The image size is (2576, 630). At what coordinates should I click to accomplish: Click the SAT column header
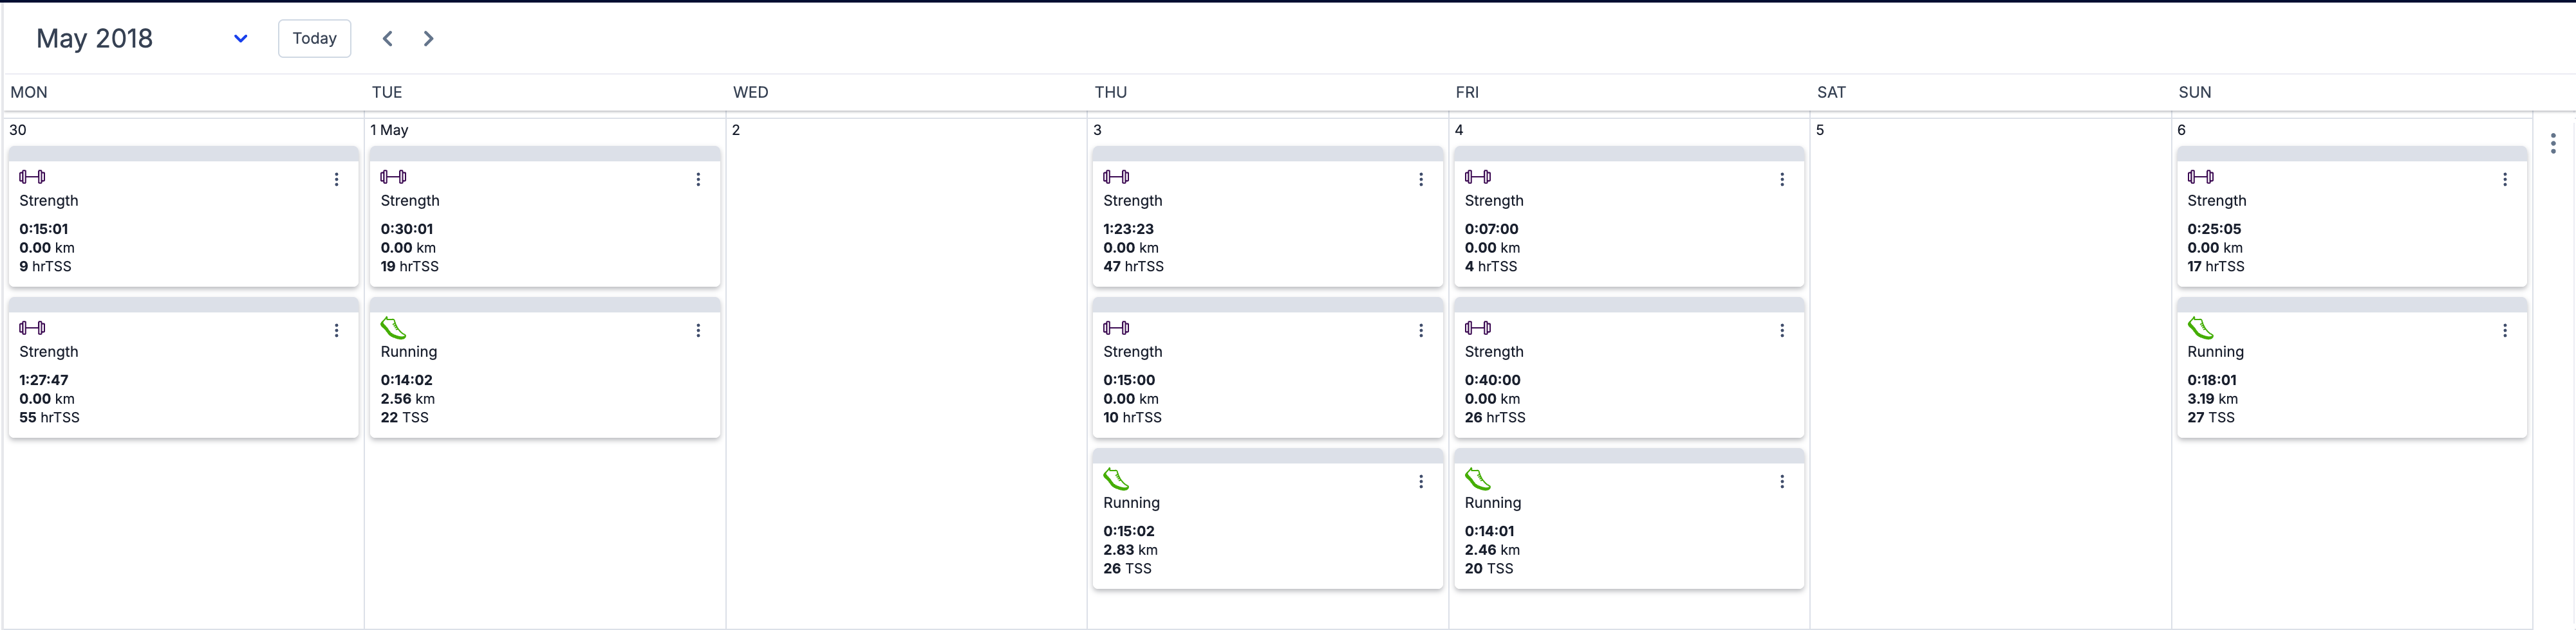1831,92
